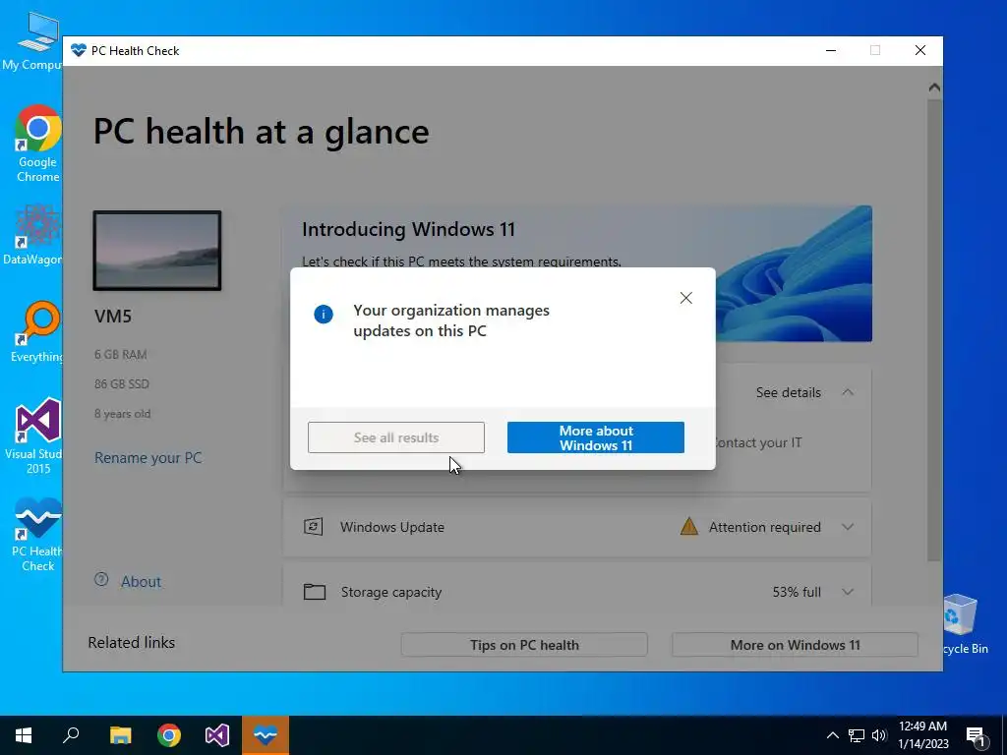Open the DataWagon desktop shortcut

click(35, 235)
